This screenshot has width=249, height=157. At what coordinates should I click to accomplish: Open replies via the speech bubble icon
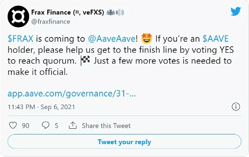click(46, 125)
